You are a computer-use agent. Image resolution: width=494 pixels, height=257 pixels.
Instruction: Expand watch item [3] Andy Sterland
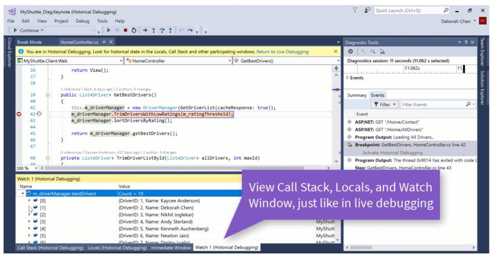[29, 222]
